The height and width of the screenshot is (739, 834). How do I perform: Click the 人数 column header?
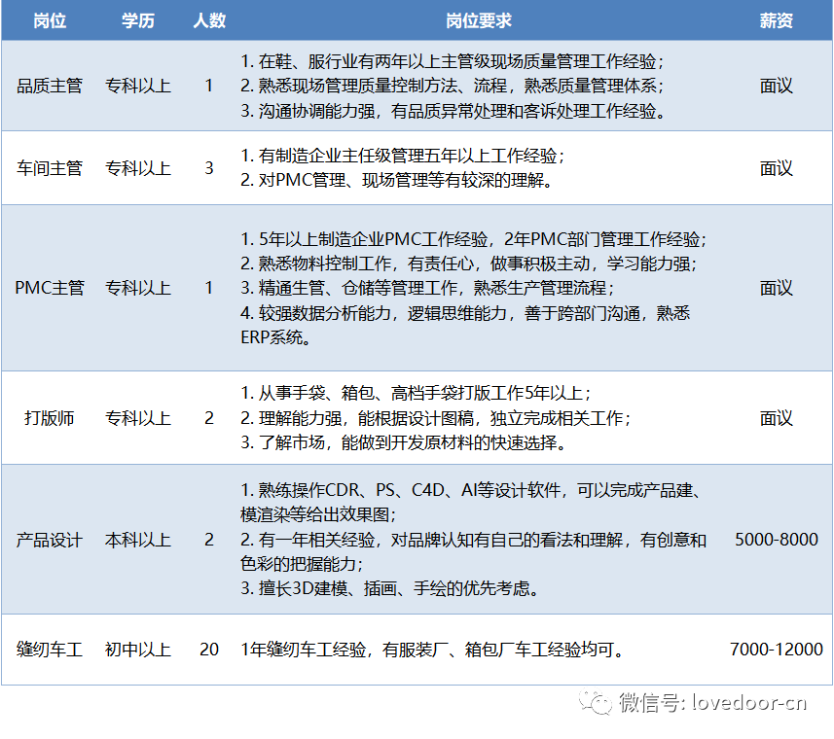(209, 20)
